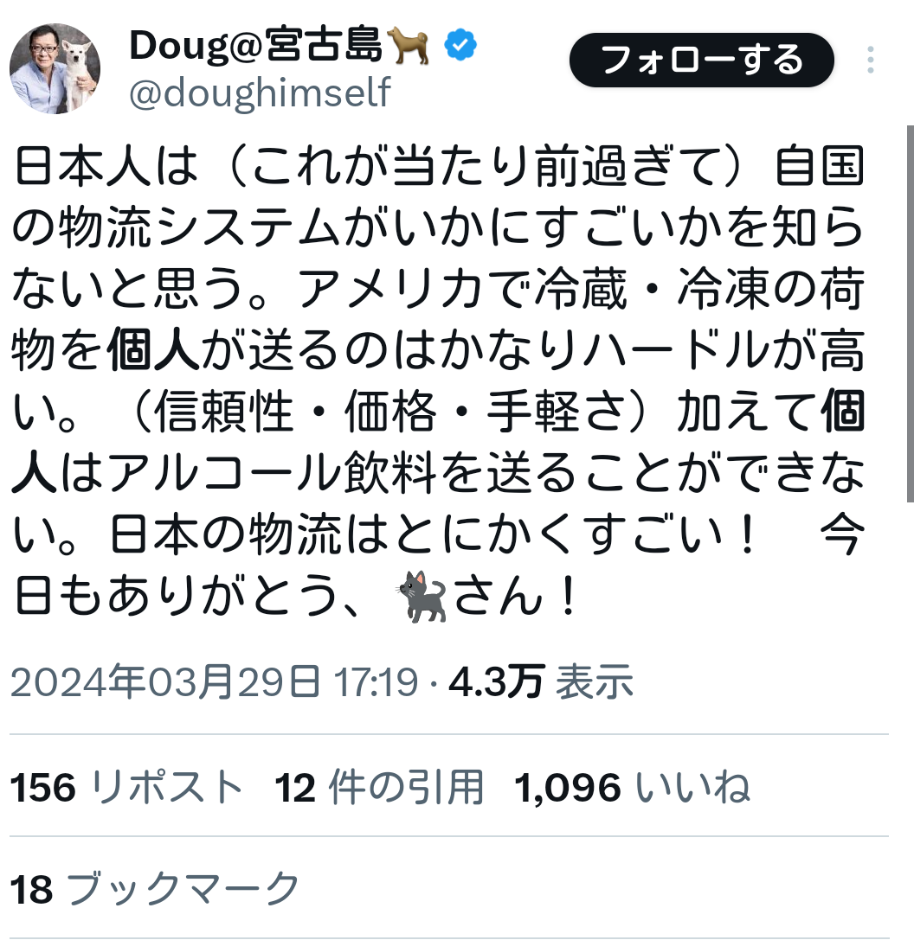Click the tweet text starting 日本人は

tap(438, 380)
